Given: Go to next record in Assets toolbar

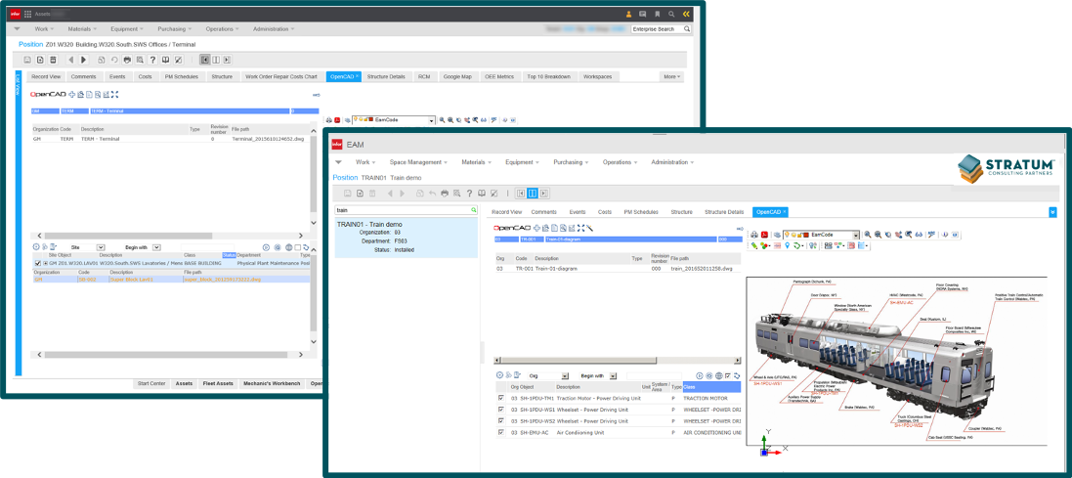Looking at the screenshot, I should point(85,60).
